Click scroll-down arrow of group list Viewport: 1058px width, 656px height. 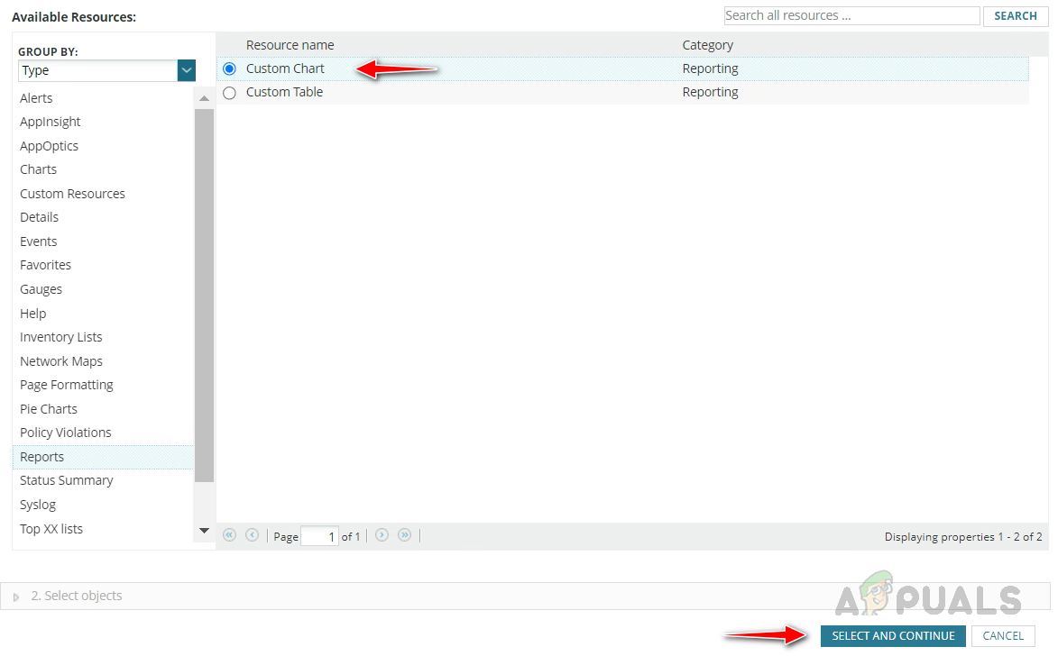[x=205, y=532]
